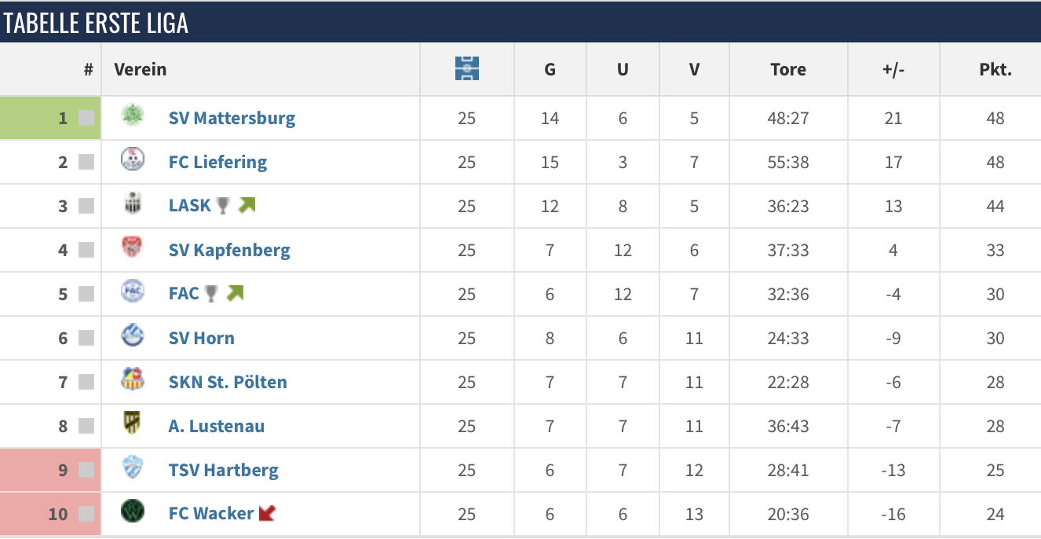Sort table by Pkt. column header
The height and width of the screenshot is (539, 1041).
coord(995,69)
